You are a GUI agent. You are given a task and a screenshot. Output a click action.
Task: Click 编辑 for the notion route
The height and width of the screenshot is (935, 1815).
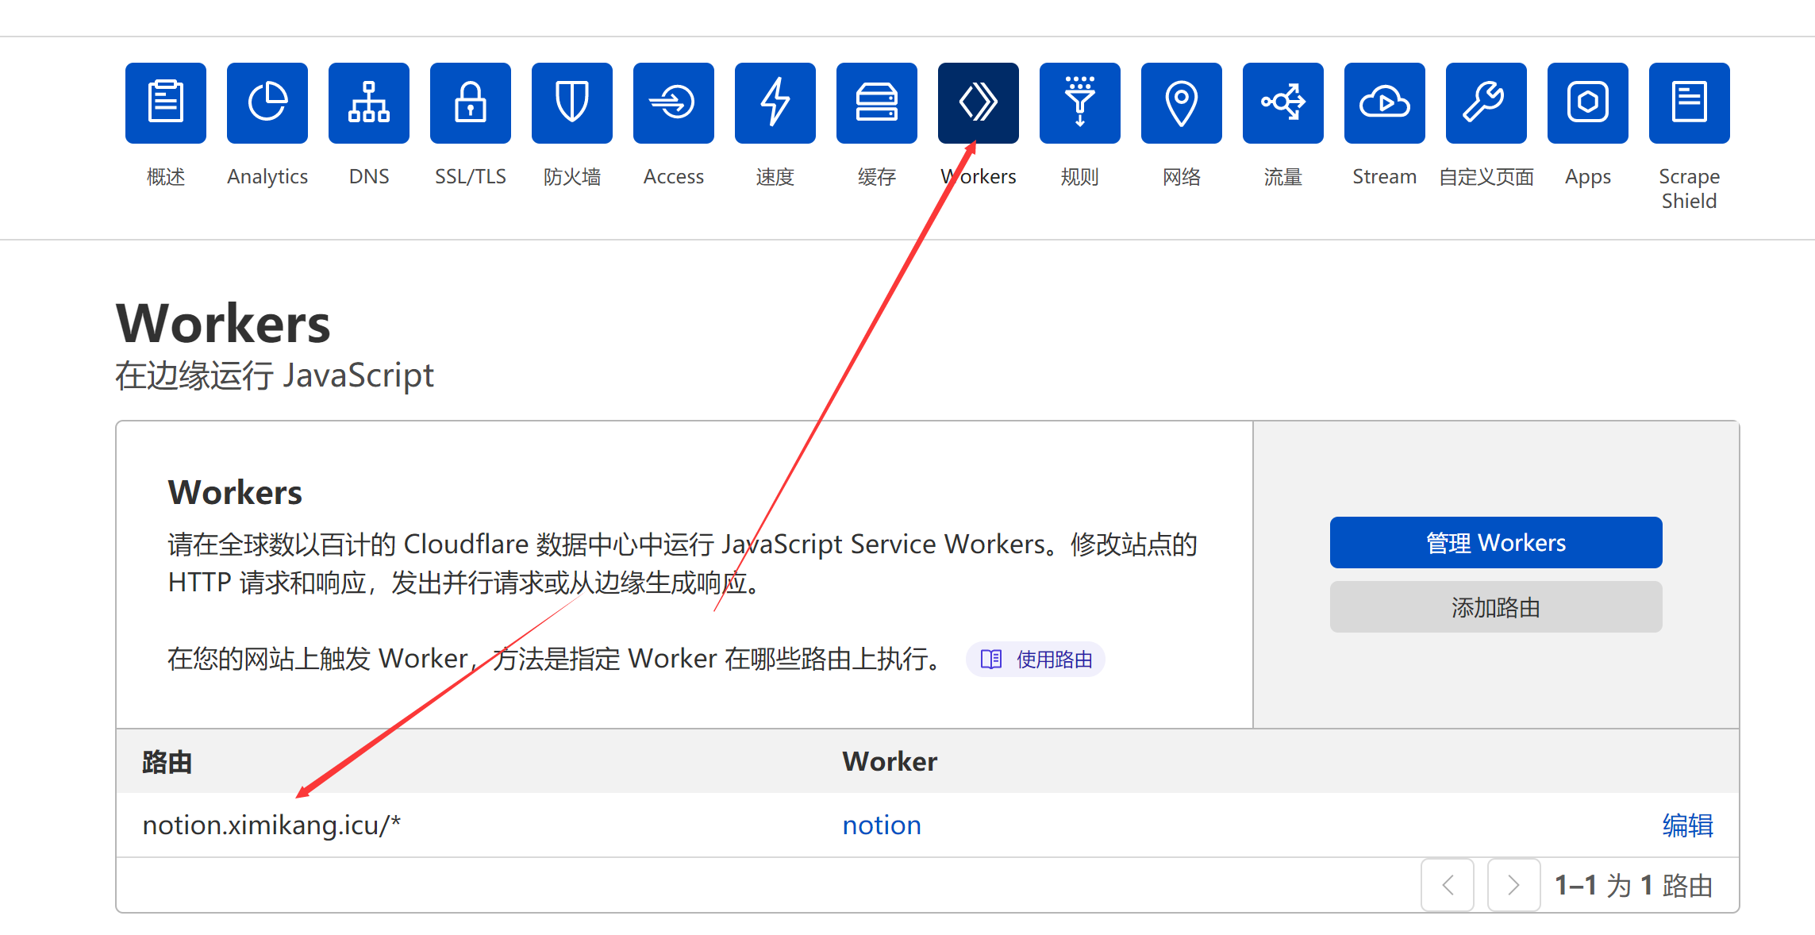(x=1688, y=825)
